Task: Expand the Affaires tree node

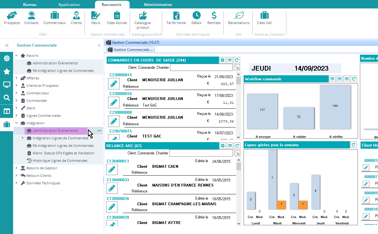Action: coord(17,78)
